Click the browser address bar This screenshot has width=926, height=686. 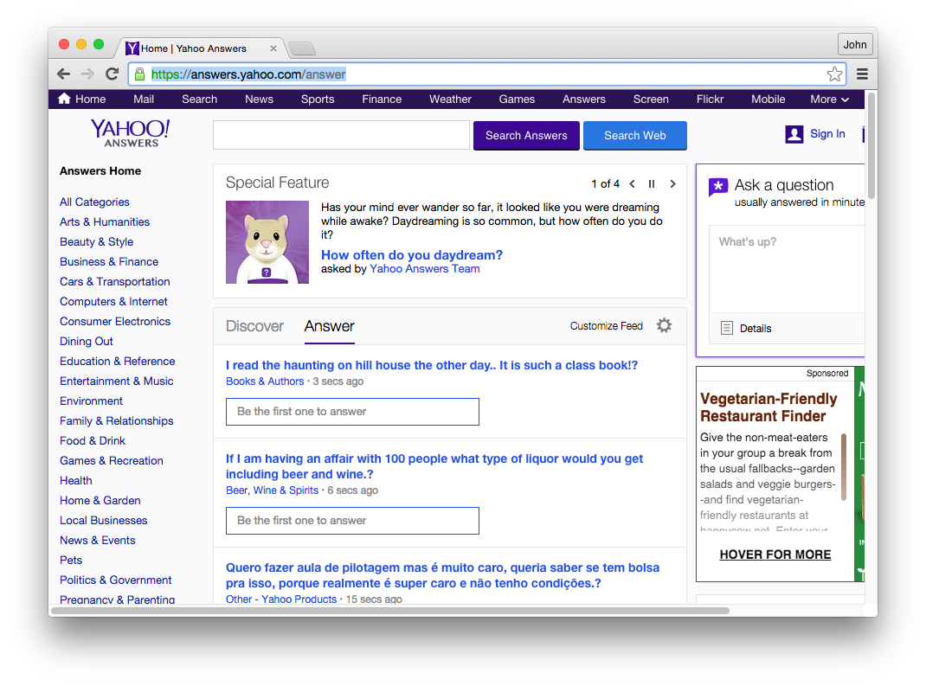point(487,74)
